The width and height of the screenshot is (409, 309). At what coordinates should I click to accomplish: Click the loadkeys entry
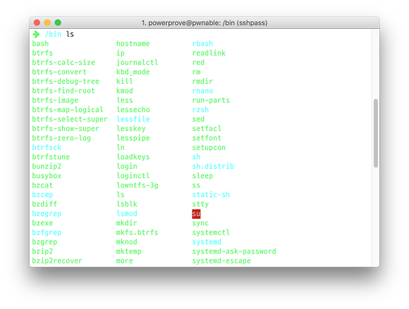[x=133, y=157]
